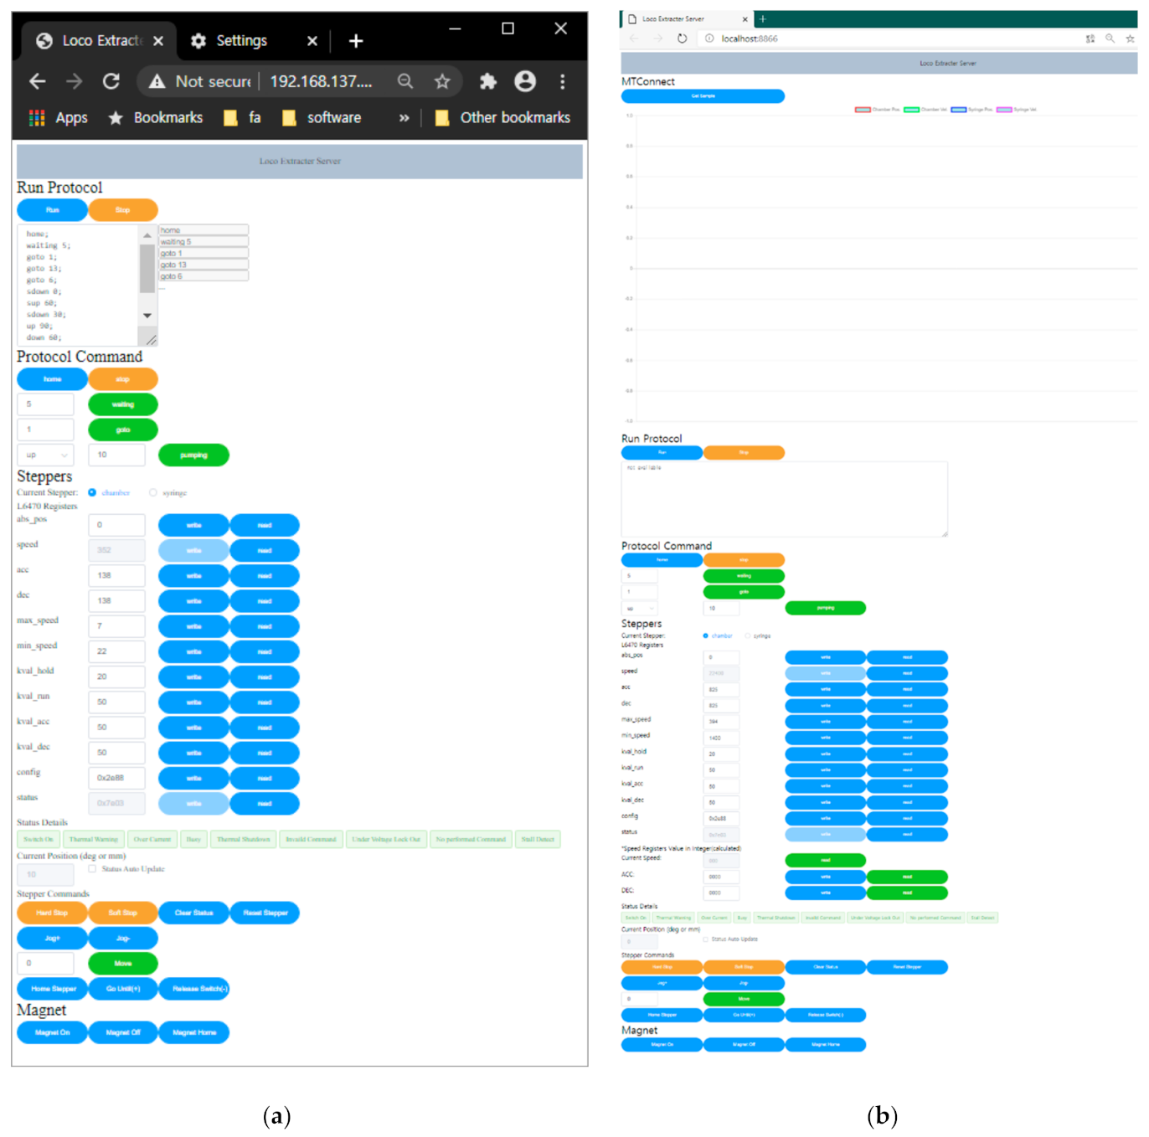The image size is (1149, 1137).
Task: Reload the page in the Chrome window
Action: pos(111,81)
